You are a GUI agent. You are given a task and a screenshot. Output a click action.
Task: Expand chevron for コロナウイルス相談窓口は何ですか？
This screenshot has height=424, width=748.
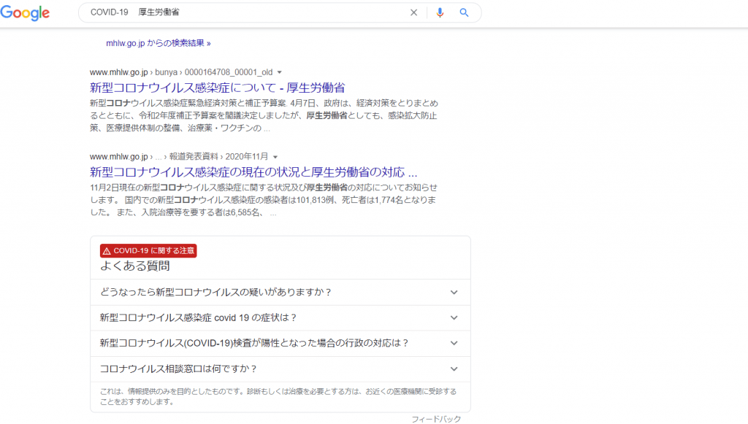tap(454, 369)
